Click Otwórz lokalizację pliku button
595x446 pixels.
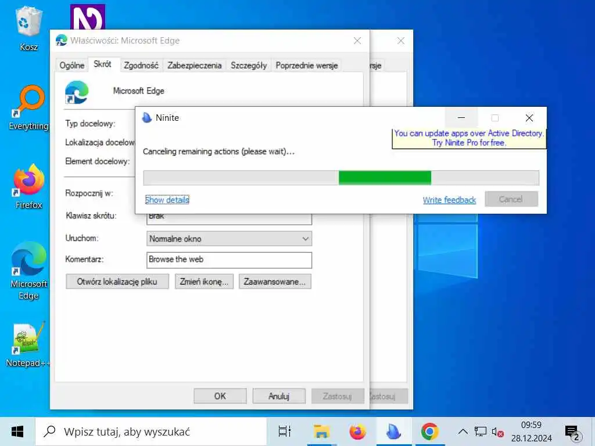(x=117, y=282)
